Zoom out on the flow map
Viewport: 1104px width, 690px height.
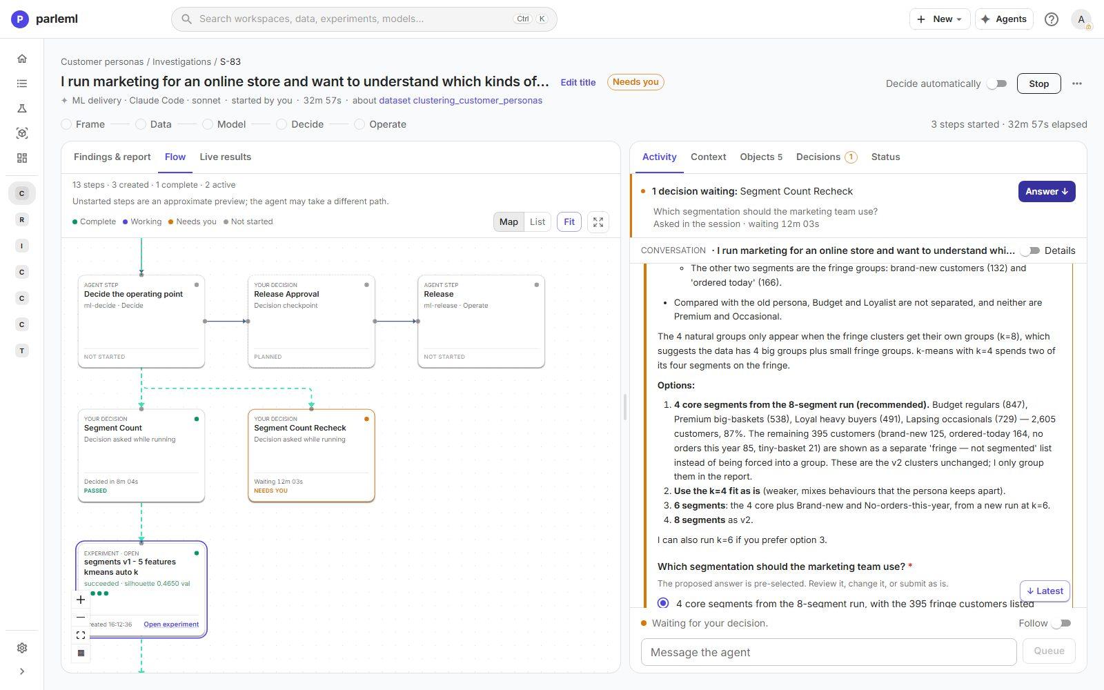point(81,618)
